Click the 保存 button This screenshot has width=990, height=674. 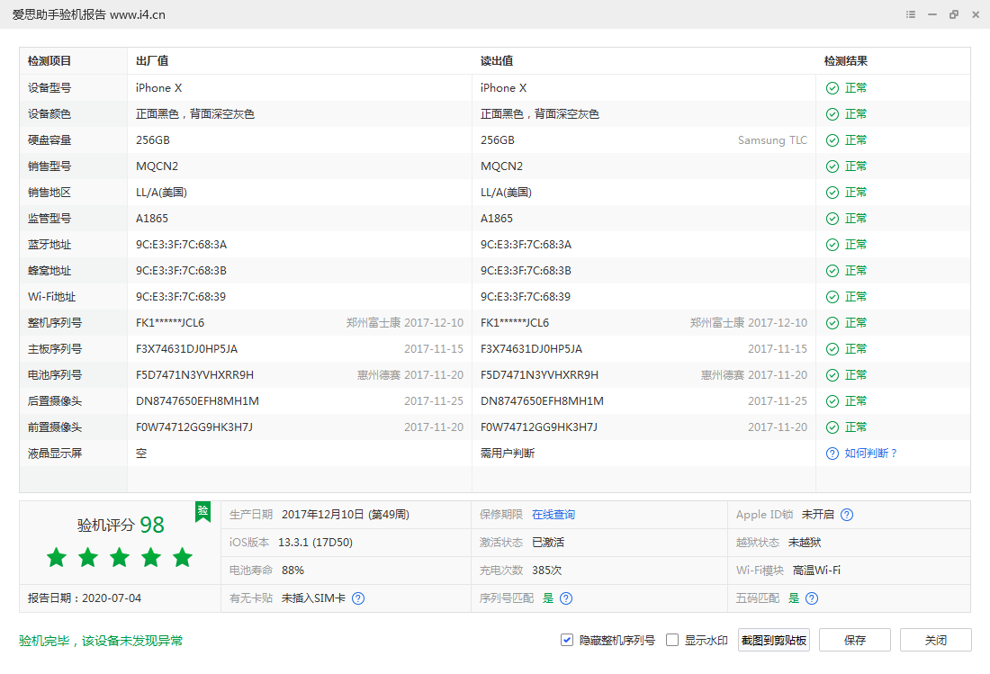(853, 640)
